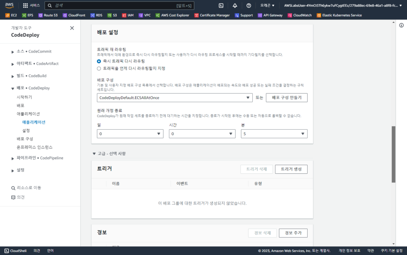Image resolution: width=407 pixels, height=255 pixels.
Task: Open 약관 footer link
Action: (x=371, y=251)
